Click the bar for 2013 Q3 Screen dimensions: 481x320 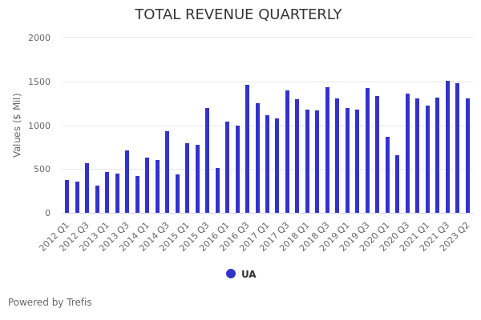127,182
